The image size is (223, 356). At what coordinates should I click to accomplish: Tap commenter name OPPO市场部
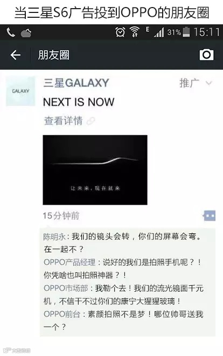point(66,288)
